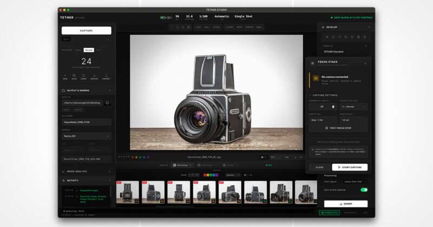Open the Color Space Adobe RGB dropdown
This screenshot has height=227, width=433.
tap(355, 182)
